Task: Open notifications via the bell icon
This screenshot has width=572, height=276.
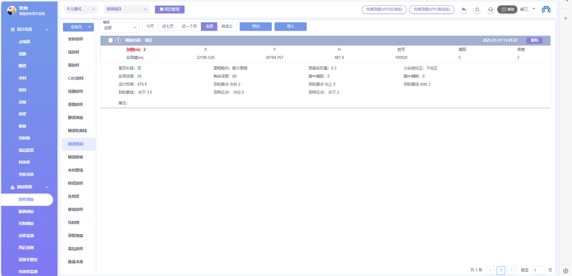Action: click(477, 9)
